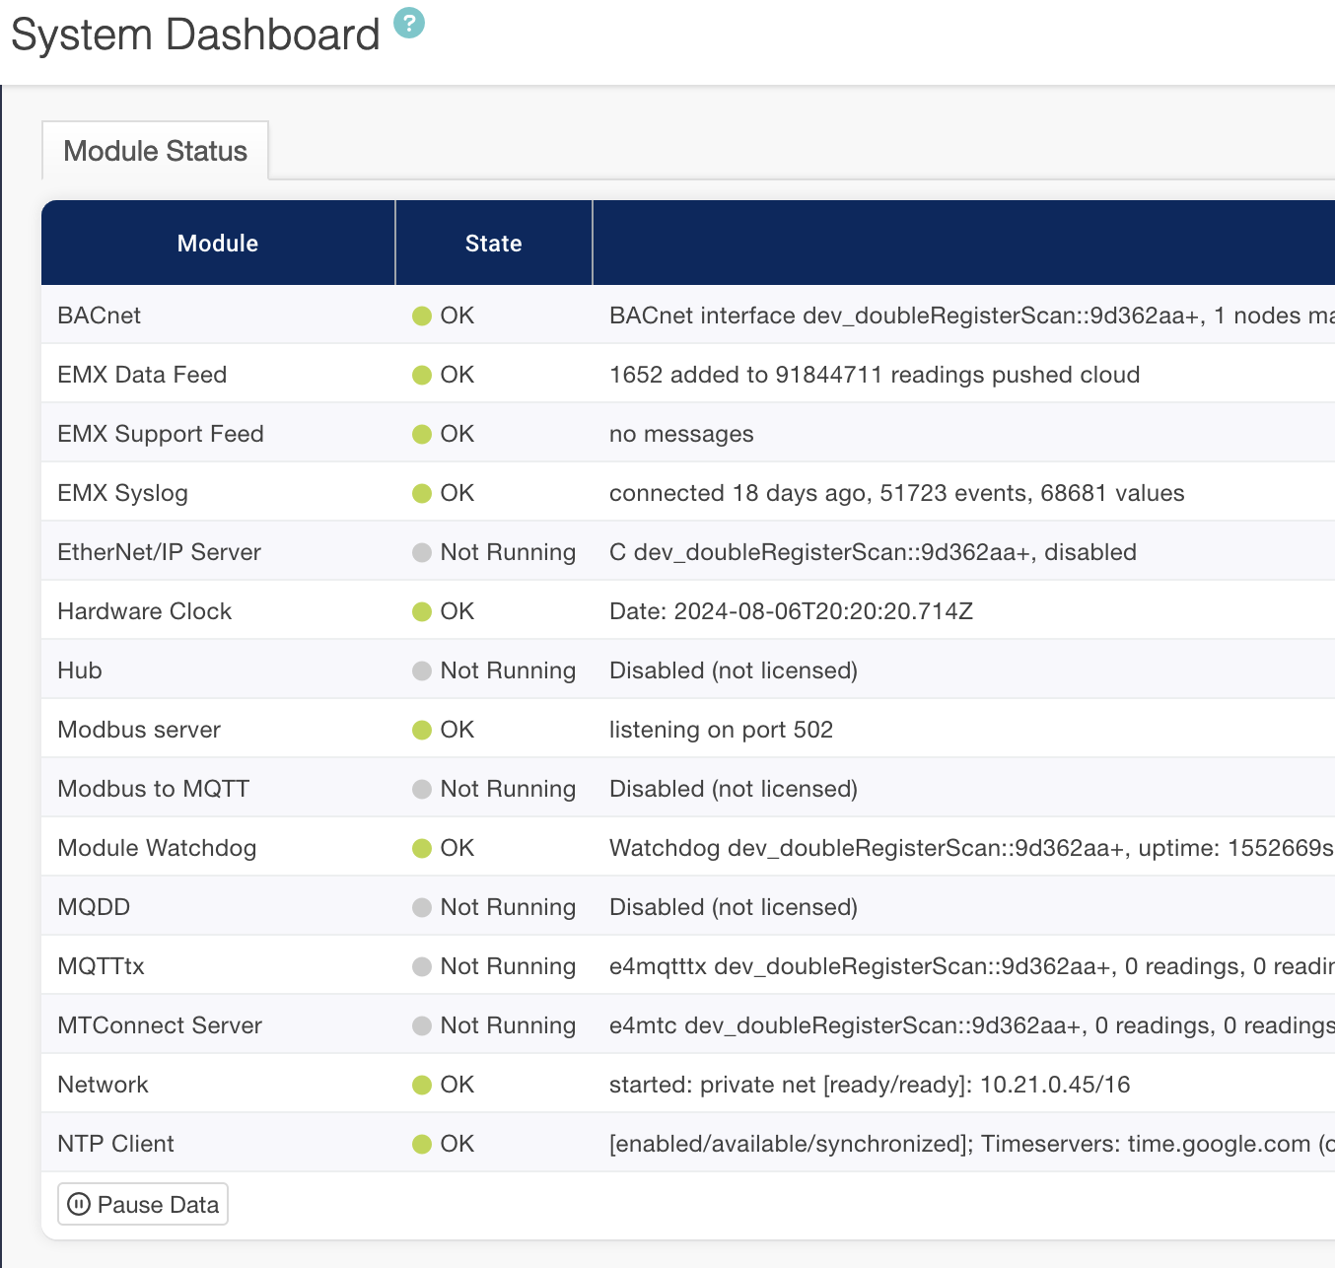
Task: Click the gray status dot for Hub
Action: (422, 670)
